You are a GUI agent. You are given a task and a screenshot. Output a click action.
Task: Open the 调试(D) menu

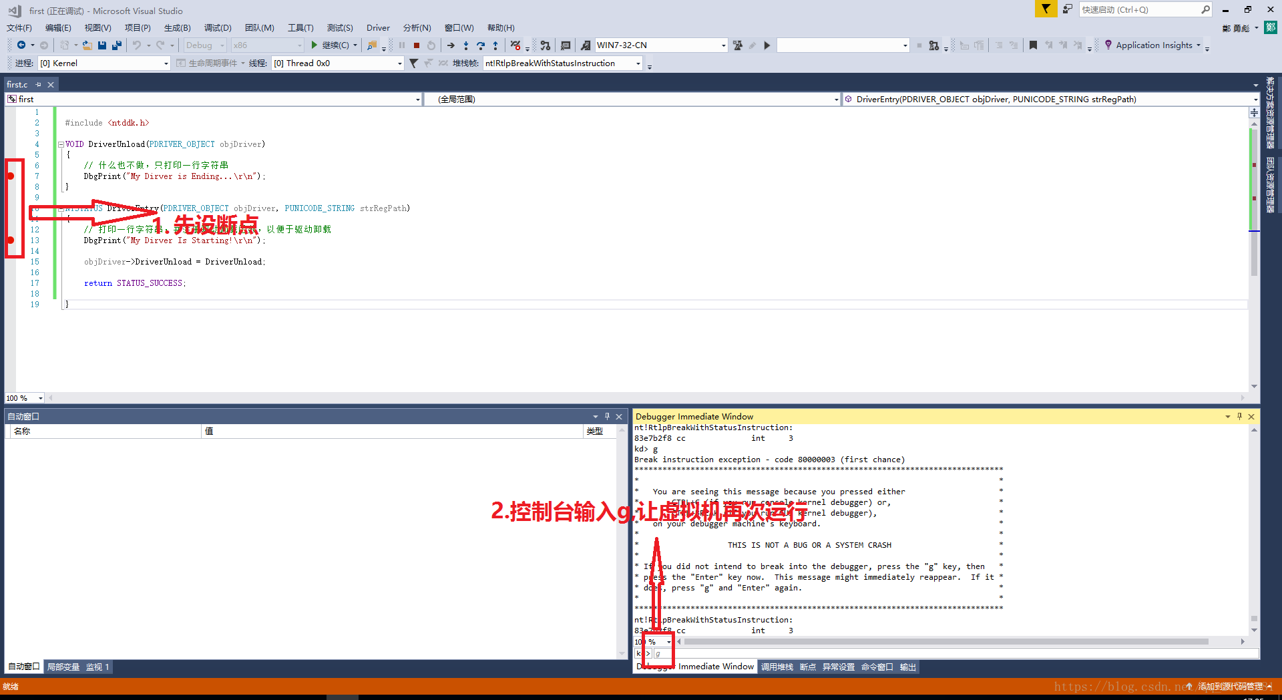point(218,28)
